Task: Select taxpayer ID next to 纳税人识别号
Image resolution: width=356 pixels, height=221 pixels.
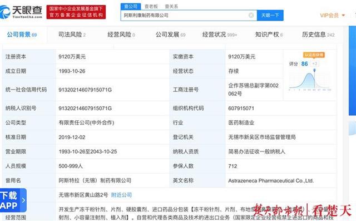Action: tap(85, 109)
